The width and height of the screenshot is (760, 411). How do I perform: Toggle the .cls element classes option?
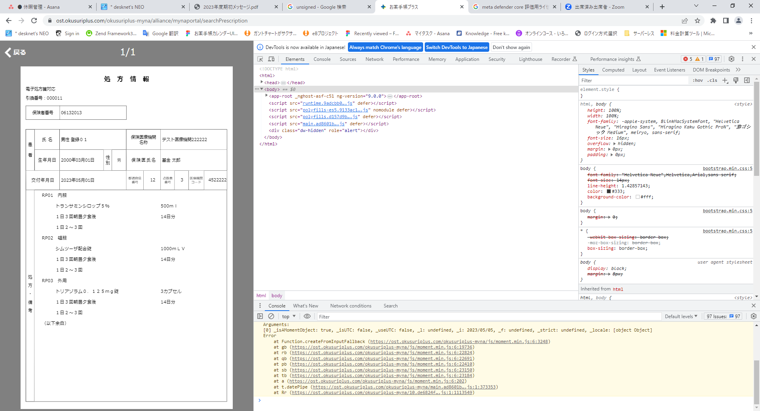coord(712,80)
